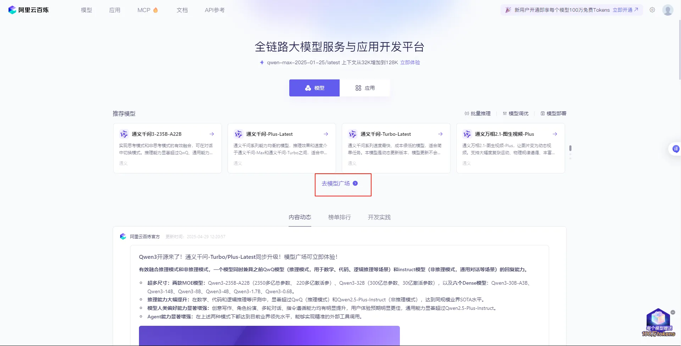Select the 榜单排行 tab
The image size is (681, 346).
coord(339,217)
